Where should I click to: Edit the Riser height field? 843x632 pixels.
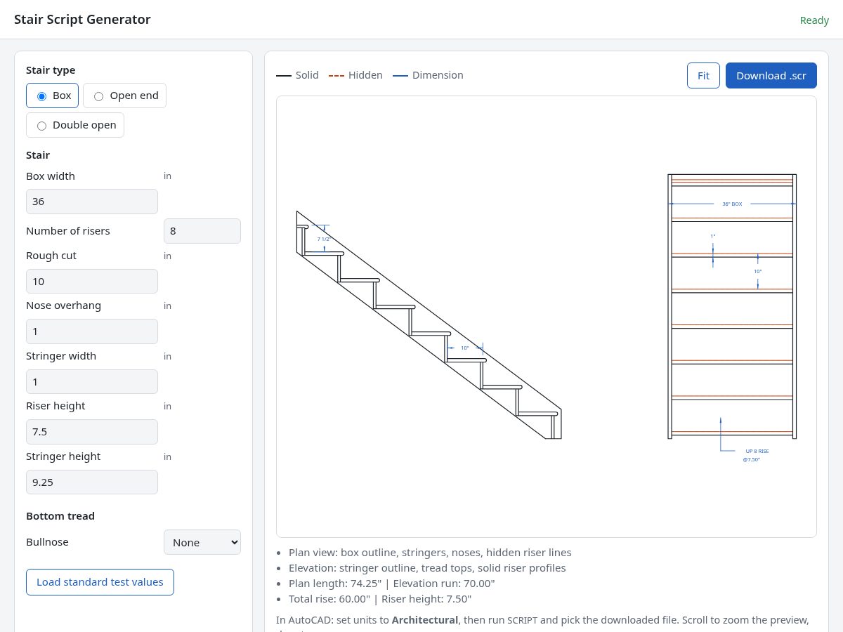(92, 432)
